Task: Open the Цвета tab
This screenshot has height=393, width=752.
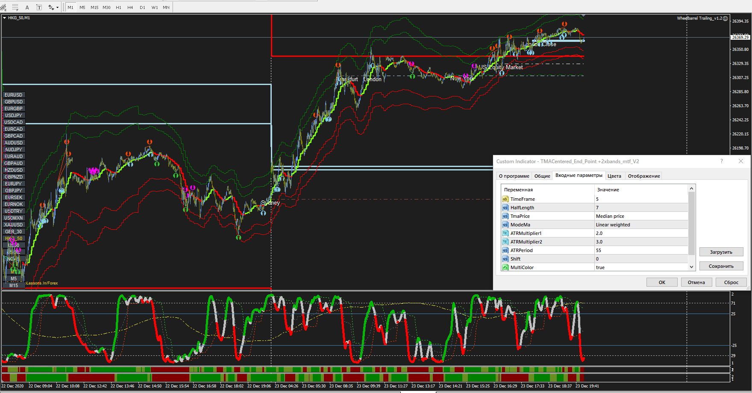Action: point(614,176)
